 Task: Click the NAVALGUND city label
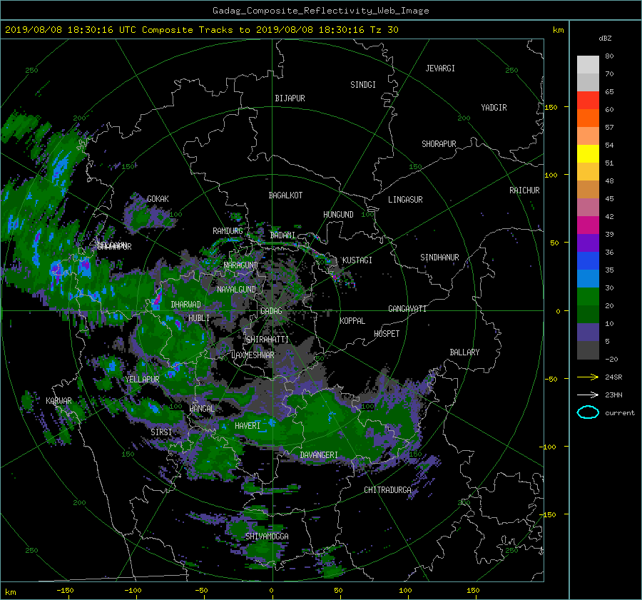(x=236, y=290)
